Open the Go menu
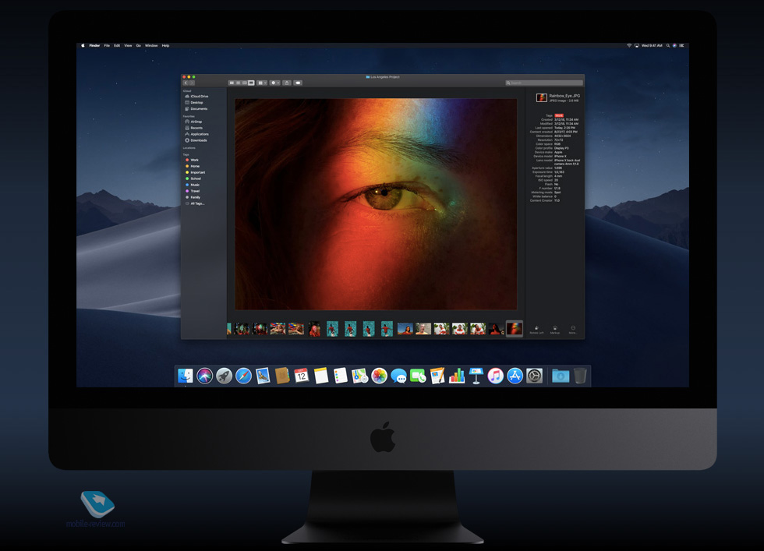Image resolution: width=764 pixels, height=551 pixels. point(139,46)
